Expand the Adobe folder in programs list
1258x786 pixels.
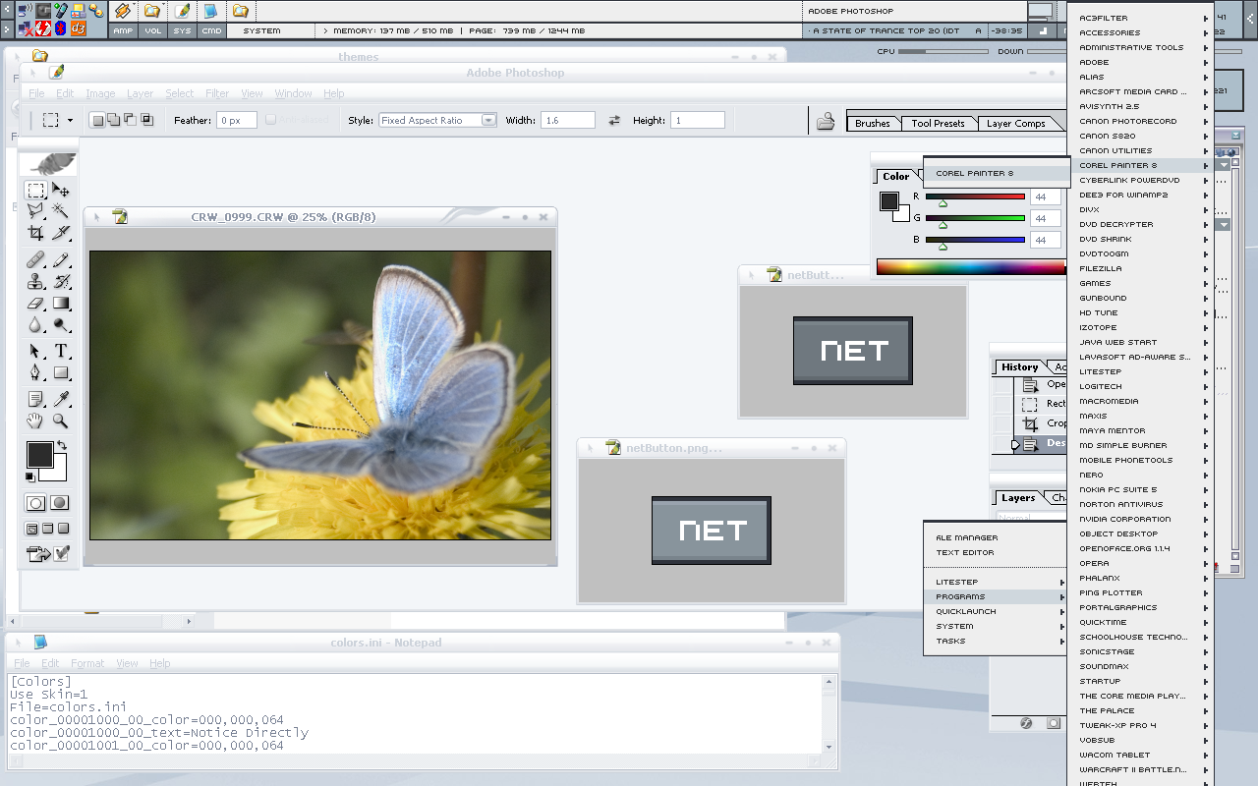point(1141,62)
